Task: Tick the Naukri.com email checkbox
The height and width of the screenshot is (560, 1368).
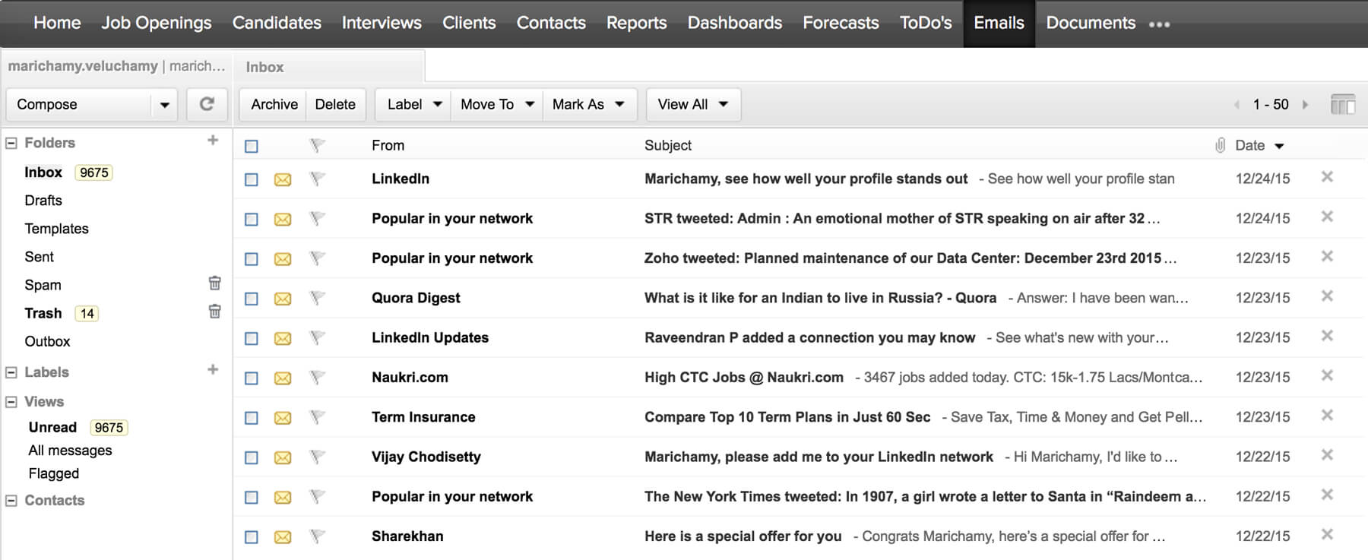Action: [x=252, y=378]
